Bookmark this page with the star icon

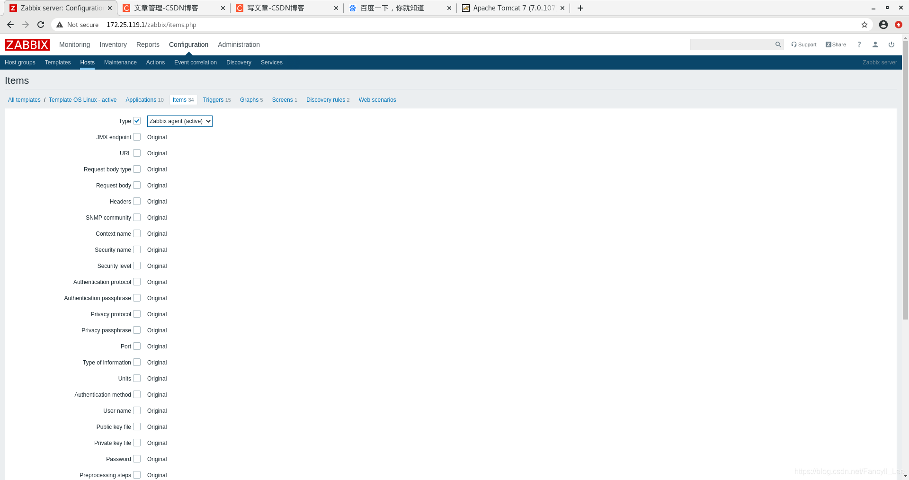(x=864, y=25)
